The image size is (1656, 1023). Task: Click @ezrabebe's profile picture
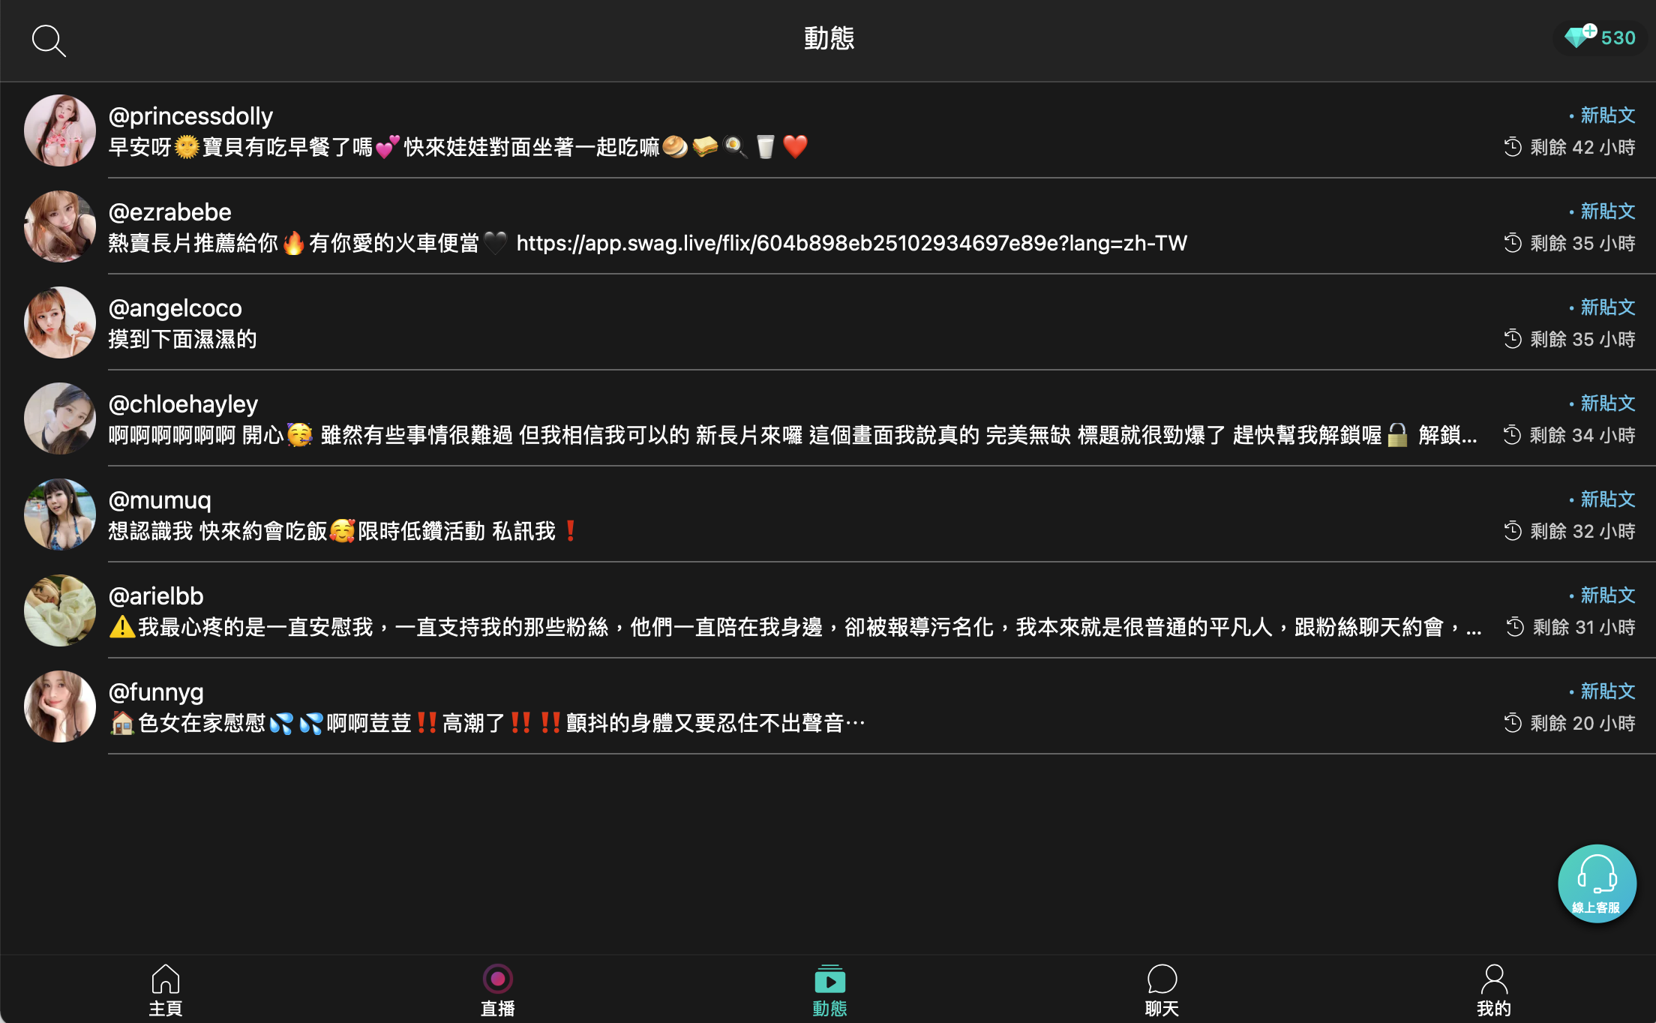(60, 226)
